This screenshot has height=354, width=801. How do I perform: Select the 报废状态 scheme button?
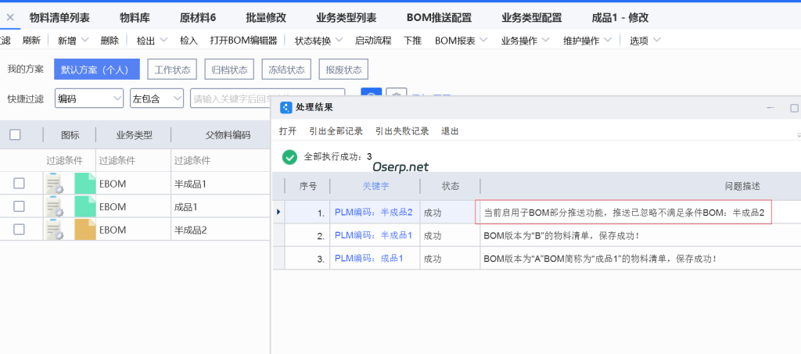coord(344,70)
